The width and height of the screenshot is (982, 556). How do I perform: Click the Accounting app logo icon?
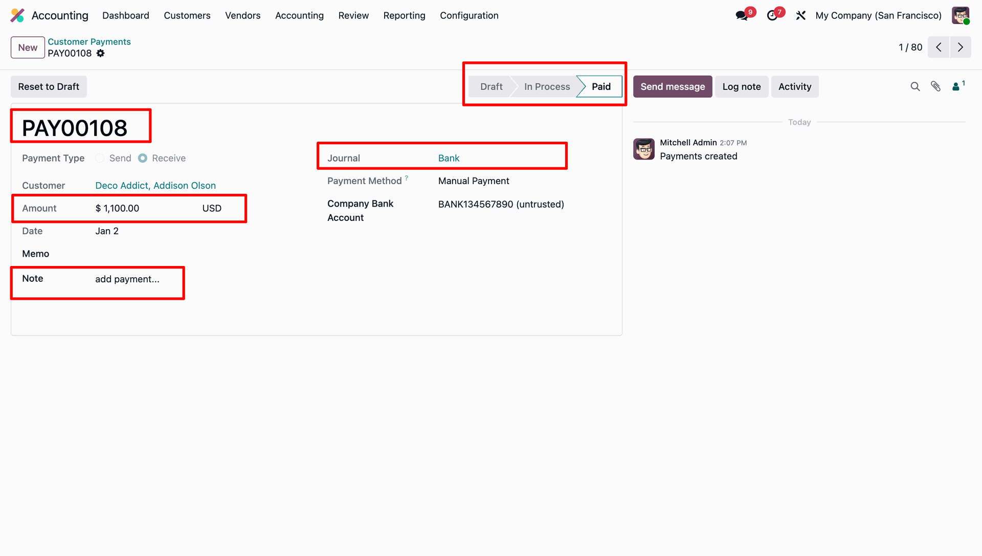coord(17,15)
